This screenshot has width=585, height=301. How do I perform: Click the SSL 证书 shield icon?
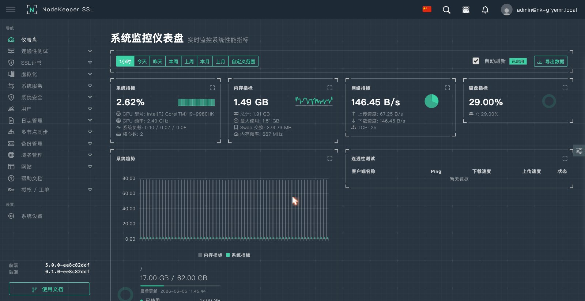11,63
